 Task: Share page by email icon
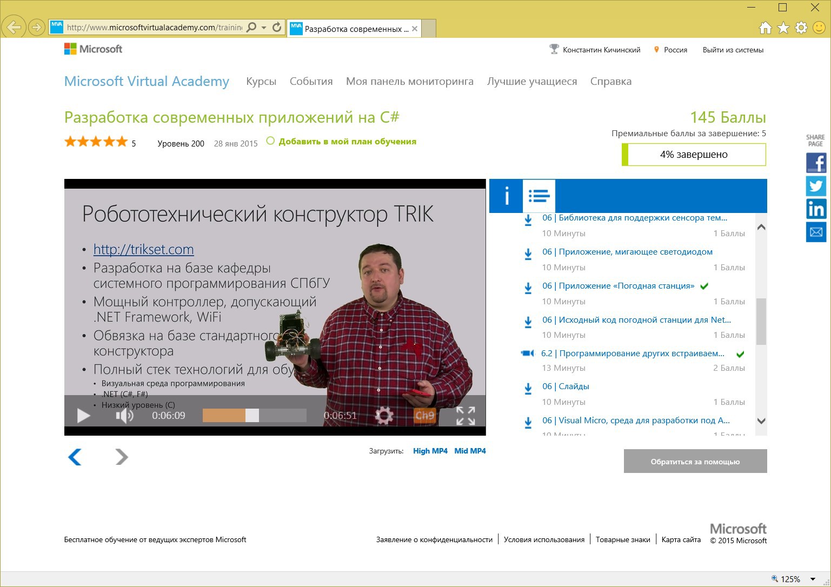coord(816,232)
